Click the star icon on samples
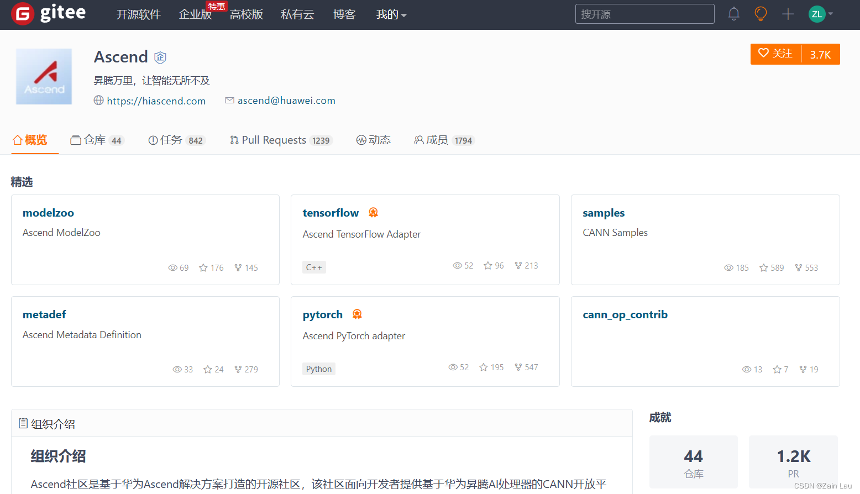The height and width of the screenshot is (494, 860). [x=764, y=268]
